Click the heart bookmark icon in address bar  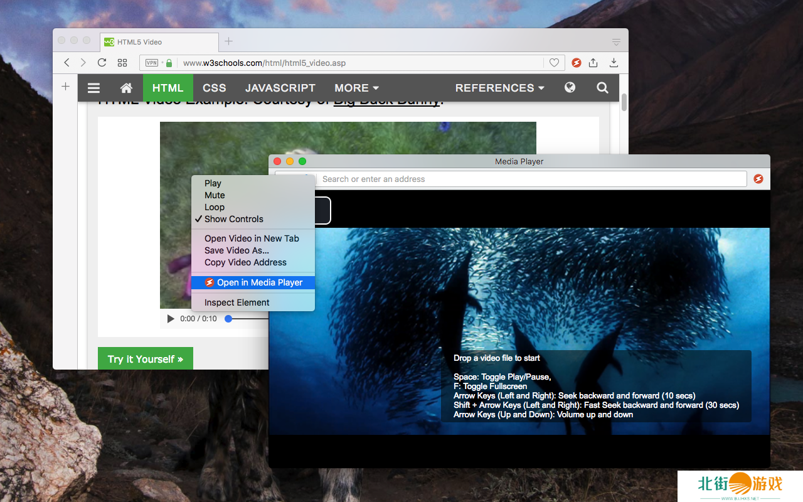tap(554, 63)
